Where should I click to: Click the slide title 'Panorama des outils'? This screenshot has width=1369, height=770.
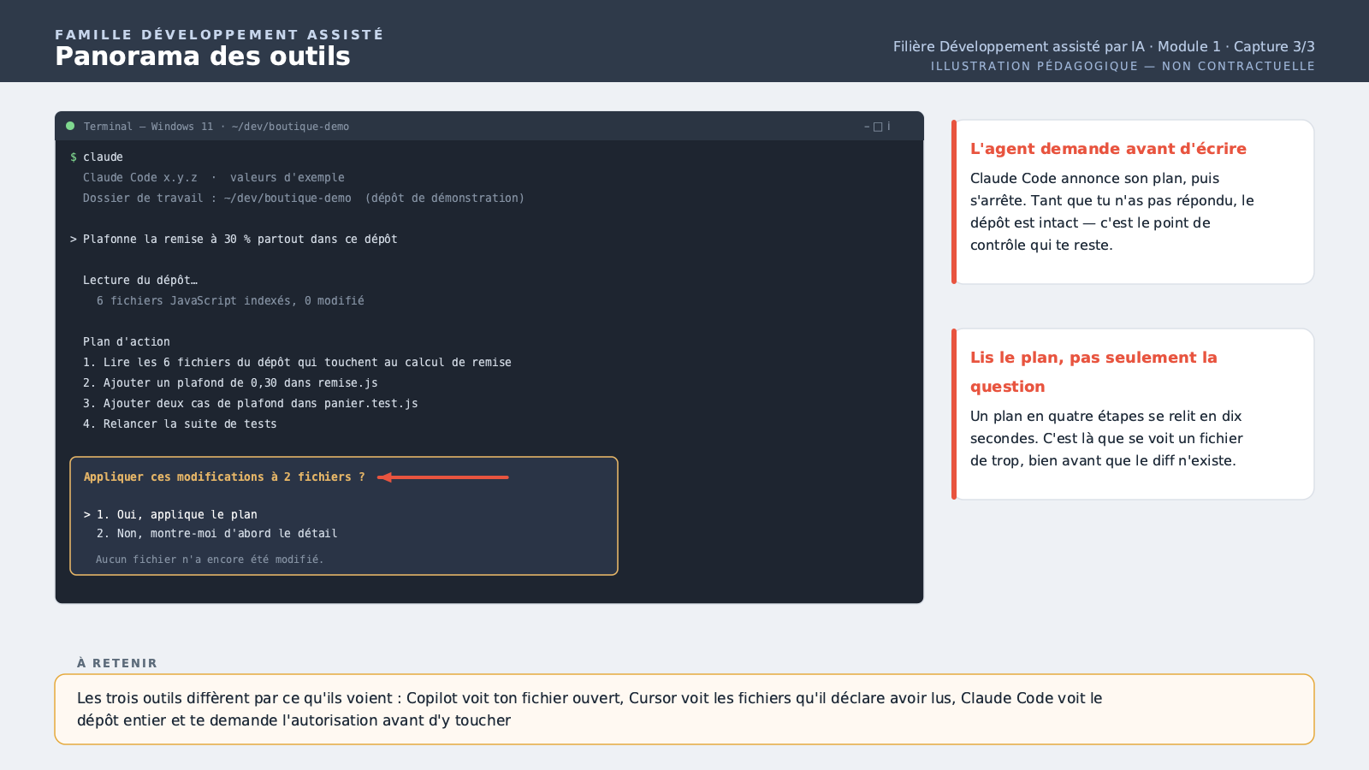203,56
